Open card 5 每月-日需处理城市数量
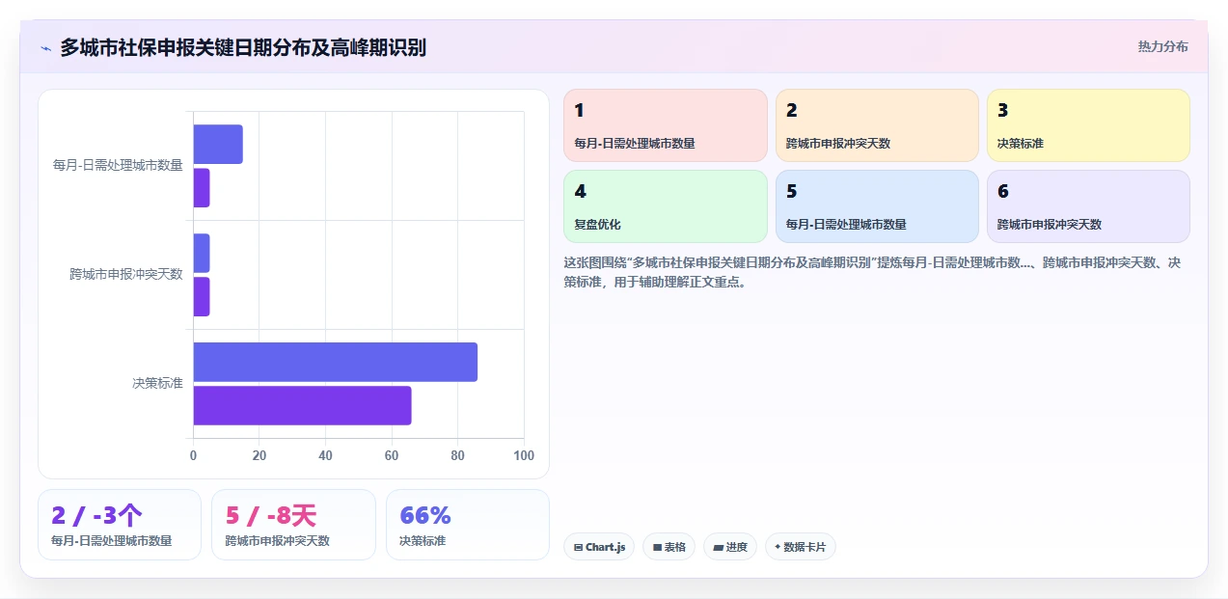 [x=877, y=206]
